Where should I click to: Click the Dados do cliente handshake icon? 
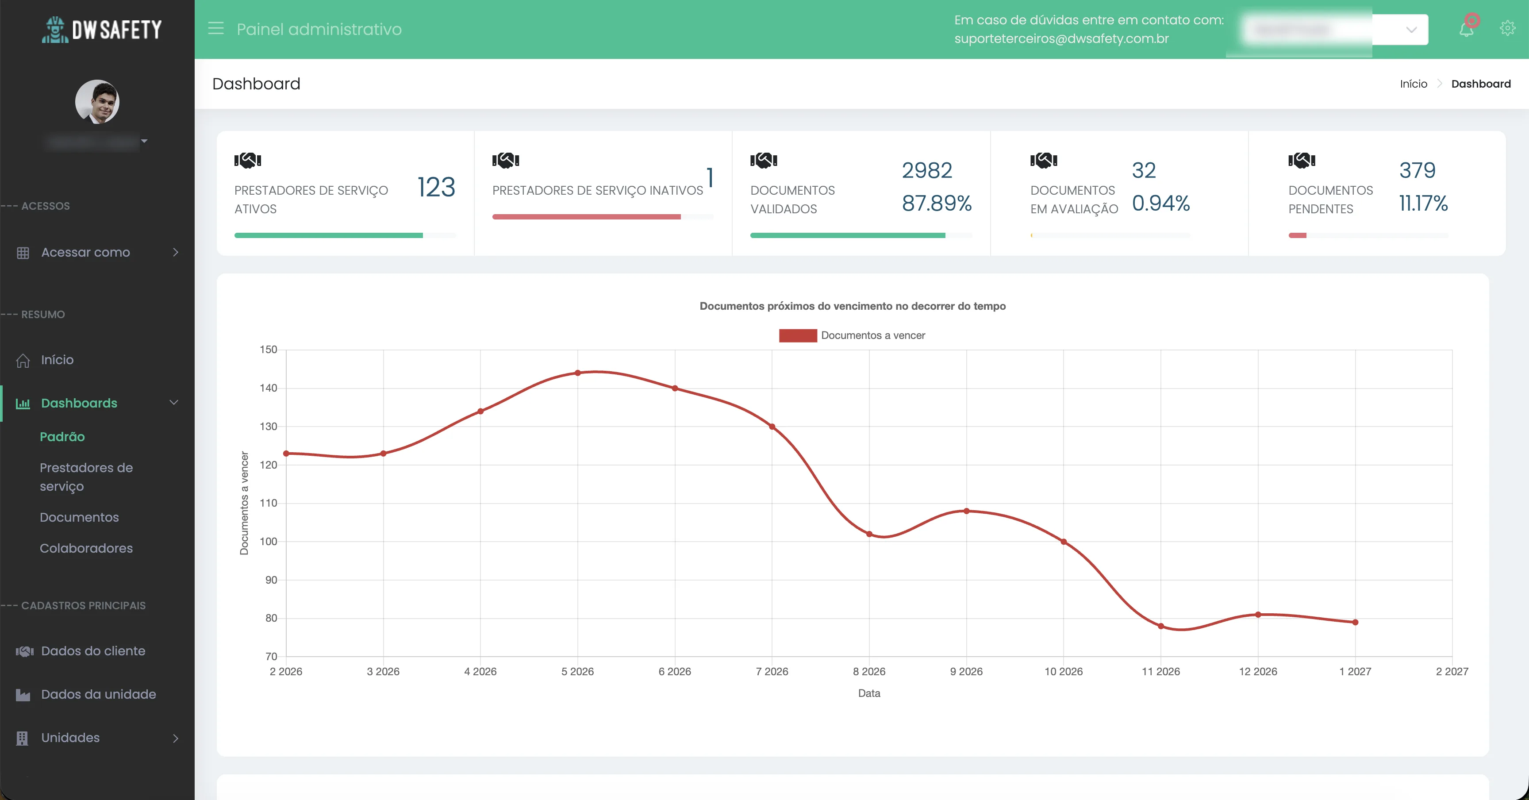(x=23, y=651)
